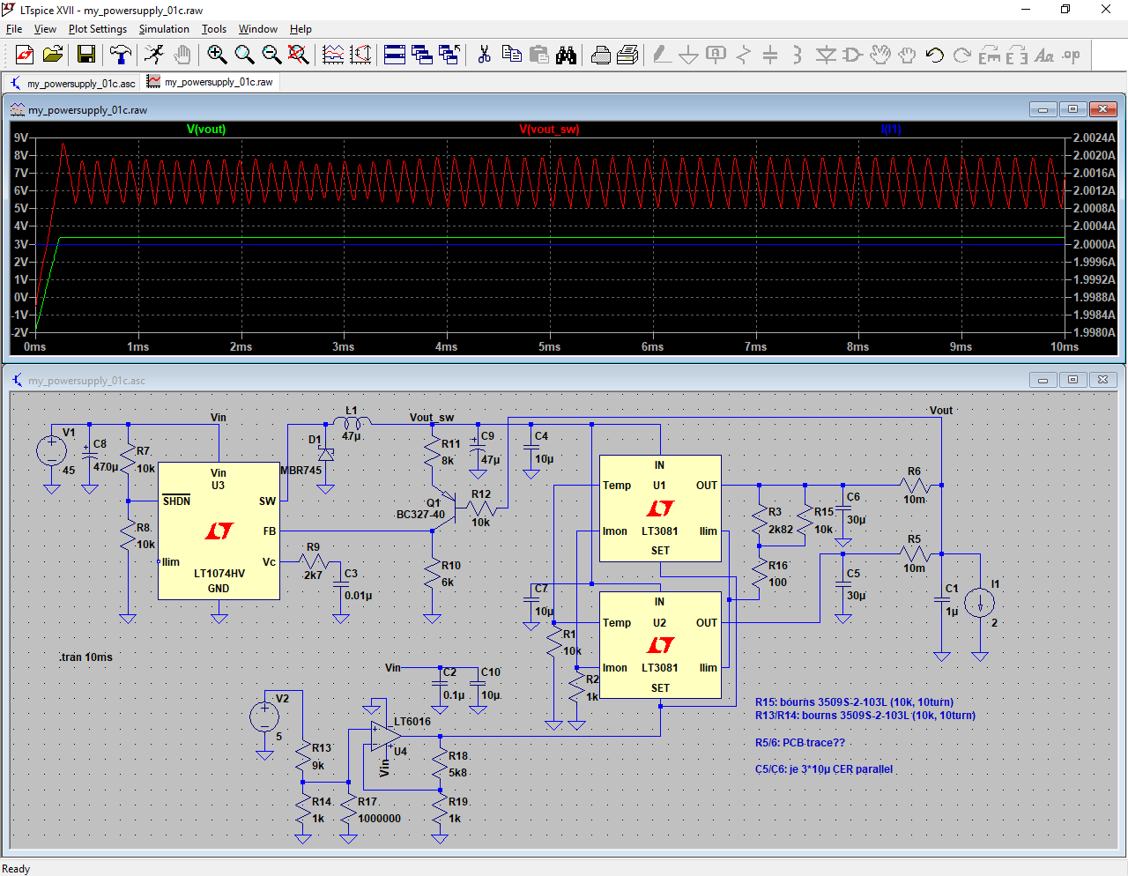Click the '.tran 10ms' directive text
Screen dimensions: 1128x876
coord(85,657)
